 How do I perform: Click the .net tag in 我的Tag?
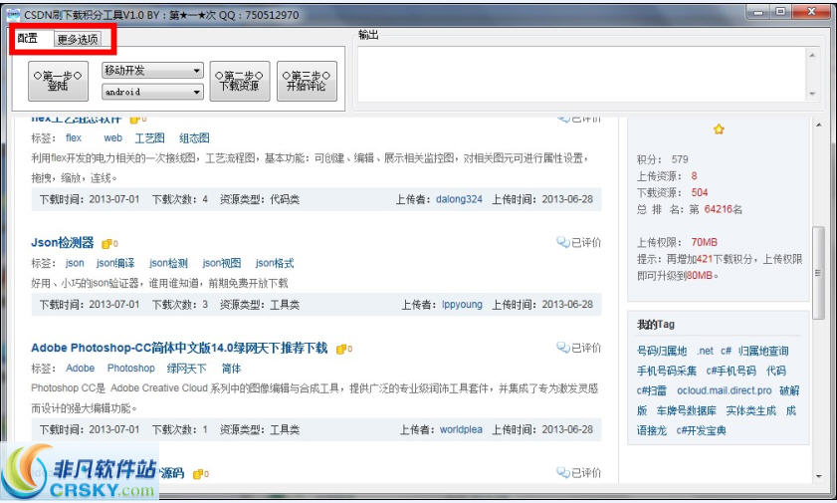(705, 351)
